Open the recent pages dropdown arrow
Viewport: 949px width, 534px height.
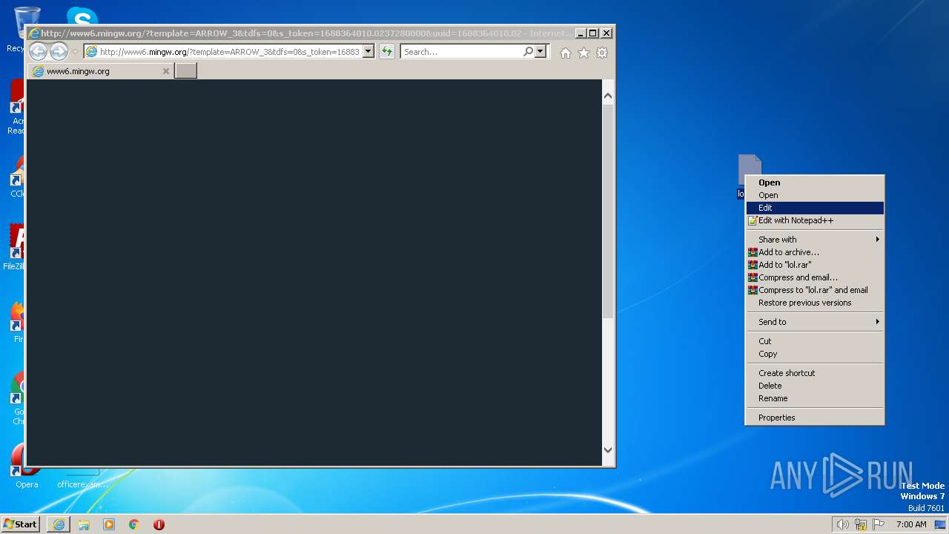[75, 52]
